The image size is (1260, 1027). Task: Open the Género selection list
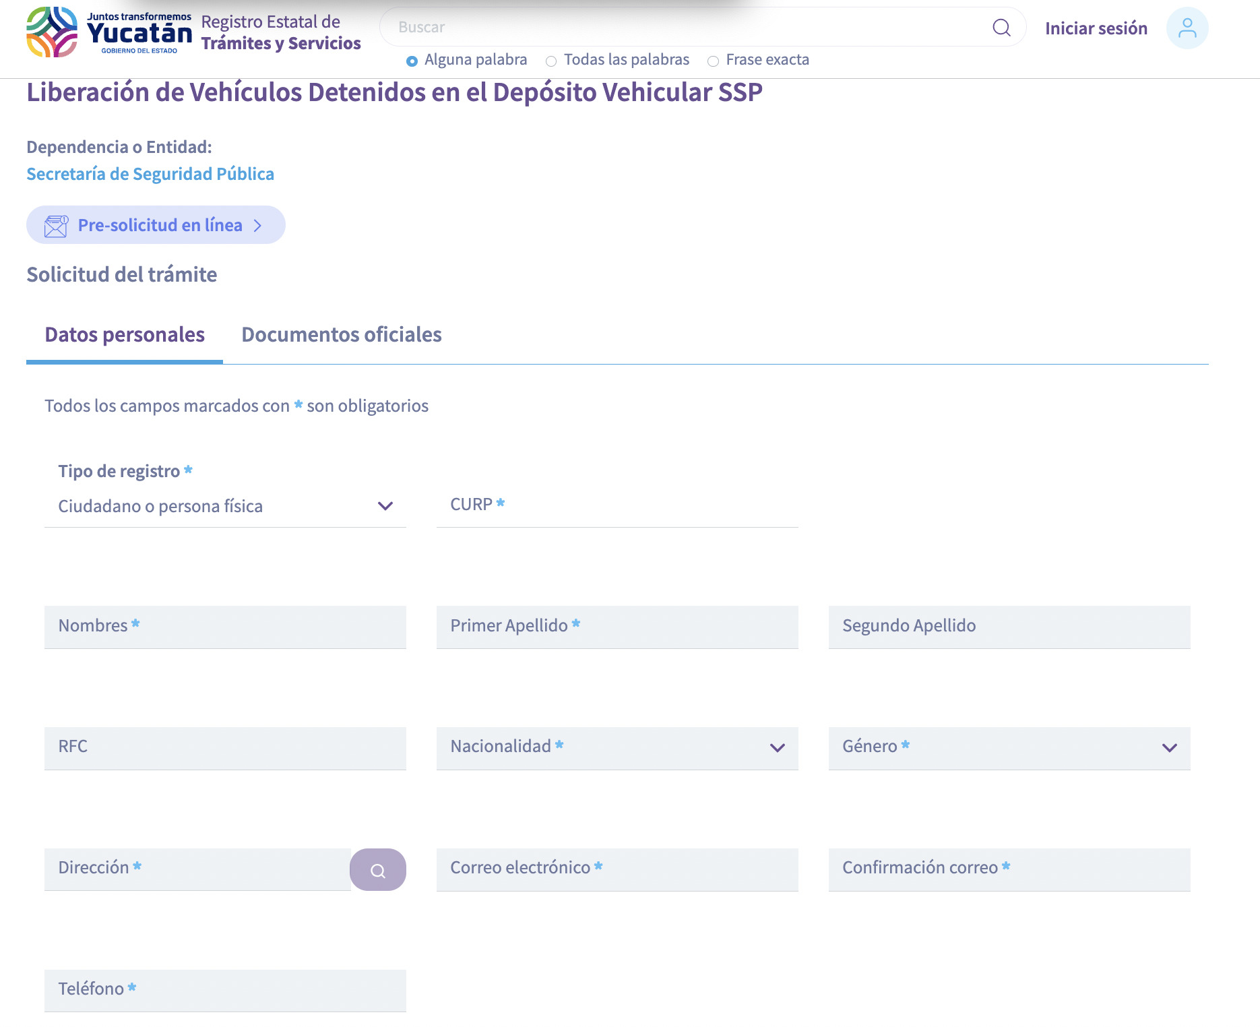tap(1009, 748)
